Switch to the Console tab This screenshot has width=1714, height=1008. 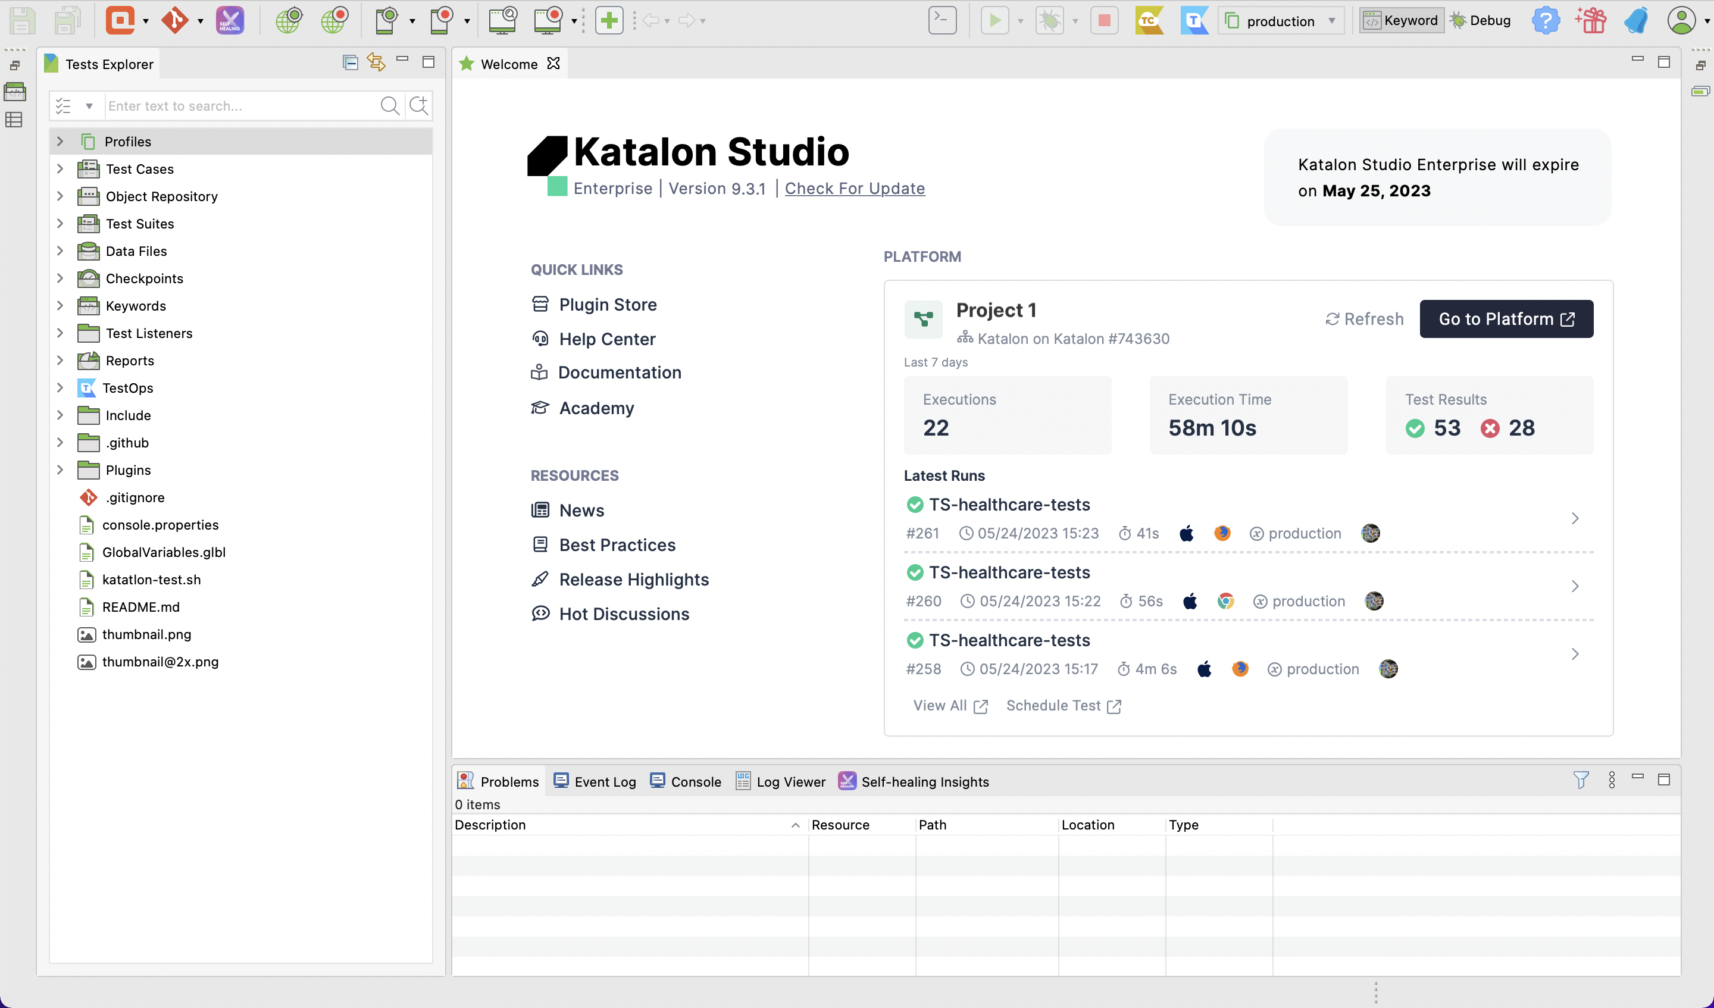(x=686, y=781)
